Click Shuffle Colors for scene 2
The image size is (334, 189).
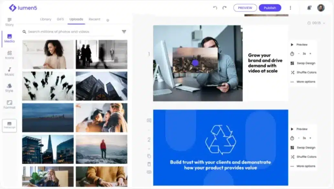click(x=304, y=157)
